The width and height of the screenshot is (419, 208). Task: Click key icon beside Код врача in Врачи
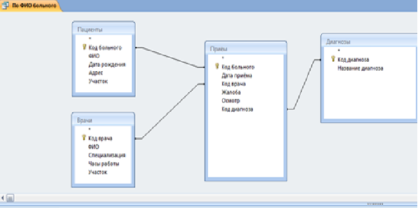[84, 138]
